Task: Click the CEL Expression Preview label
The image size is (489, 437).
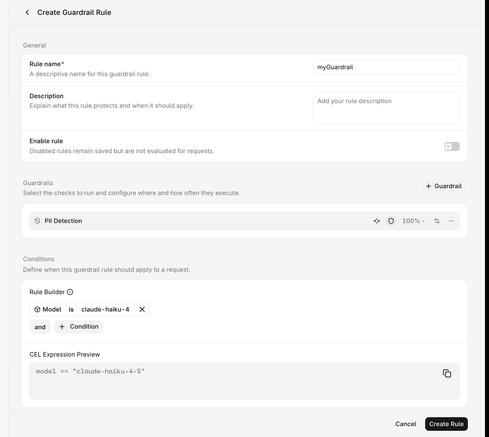Action: [x=65, y=354]
